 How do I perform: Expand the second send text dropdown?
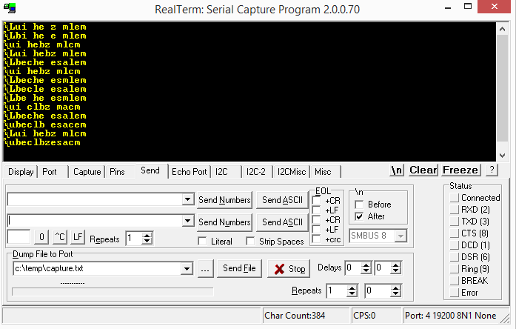187,220
